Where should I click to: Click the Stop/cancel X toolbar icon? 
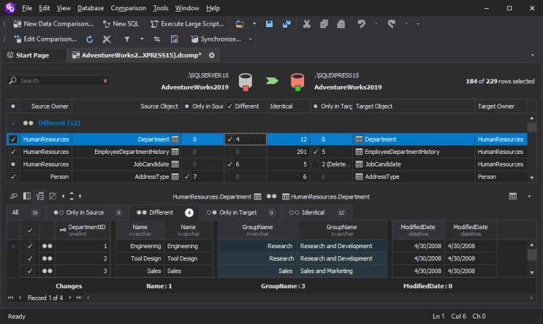tap(107, 39)
